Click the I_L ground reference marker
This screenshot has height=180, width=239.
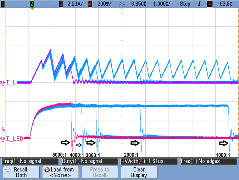3,83
